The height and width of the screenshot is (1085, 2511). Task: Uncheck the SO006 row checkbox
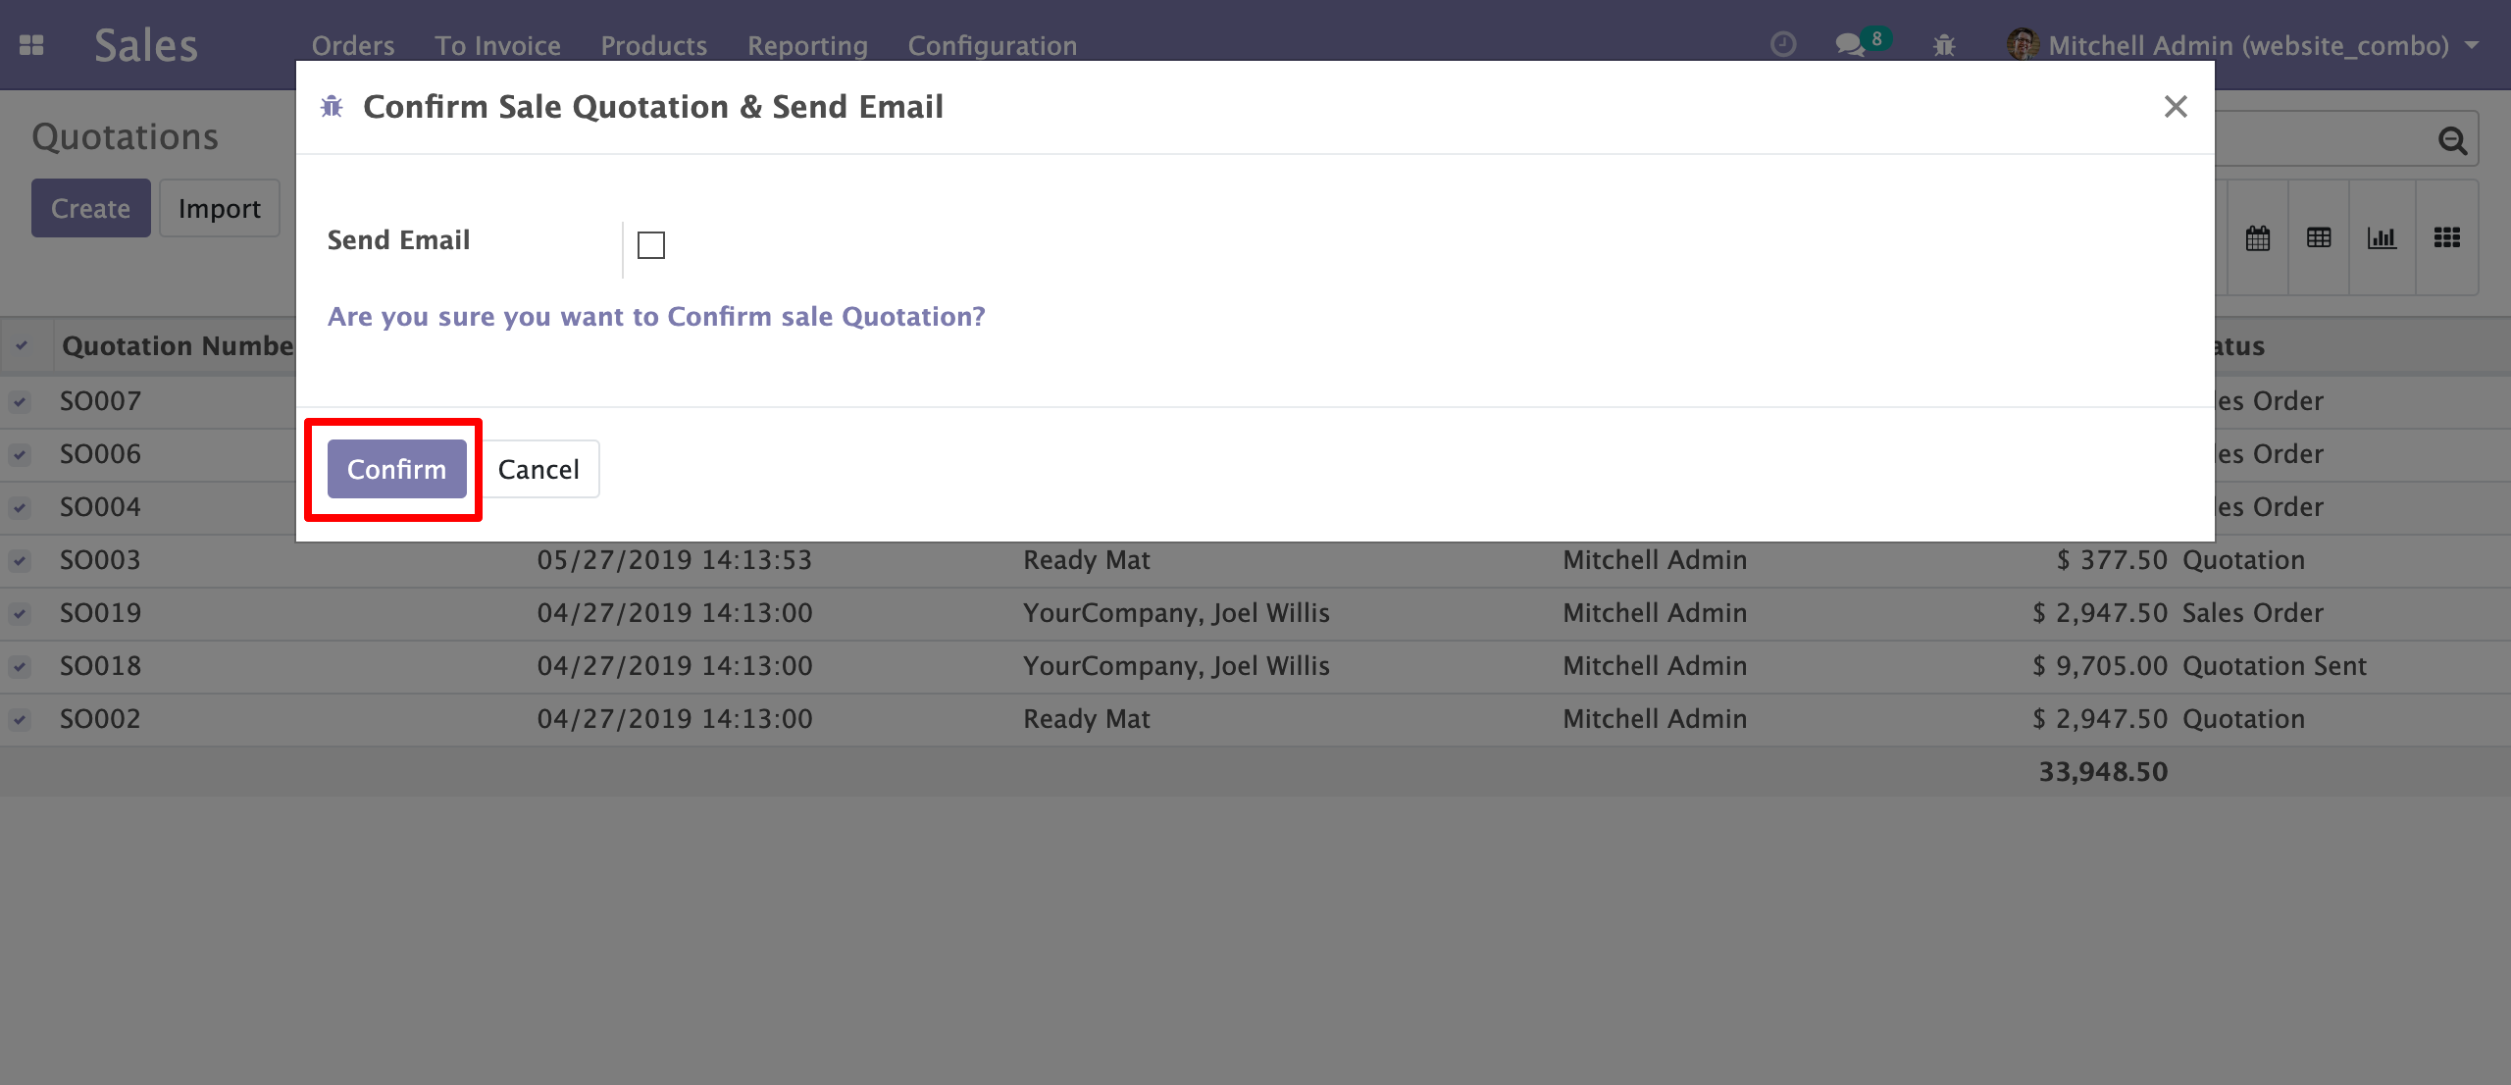click(x=20, y=454)
